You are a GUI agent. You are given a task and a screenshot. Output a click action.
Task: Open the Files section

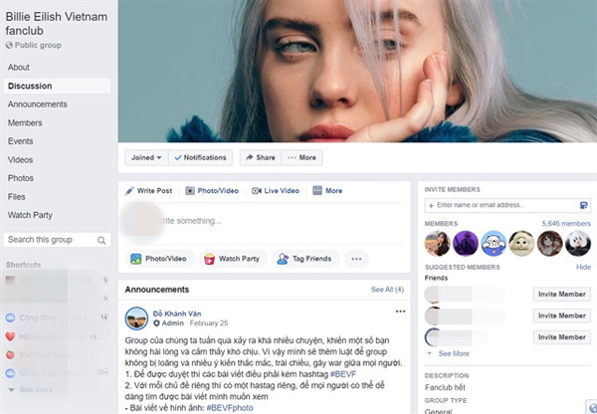(x=16, y=197)
